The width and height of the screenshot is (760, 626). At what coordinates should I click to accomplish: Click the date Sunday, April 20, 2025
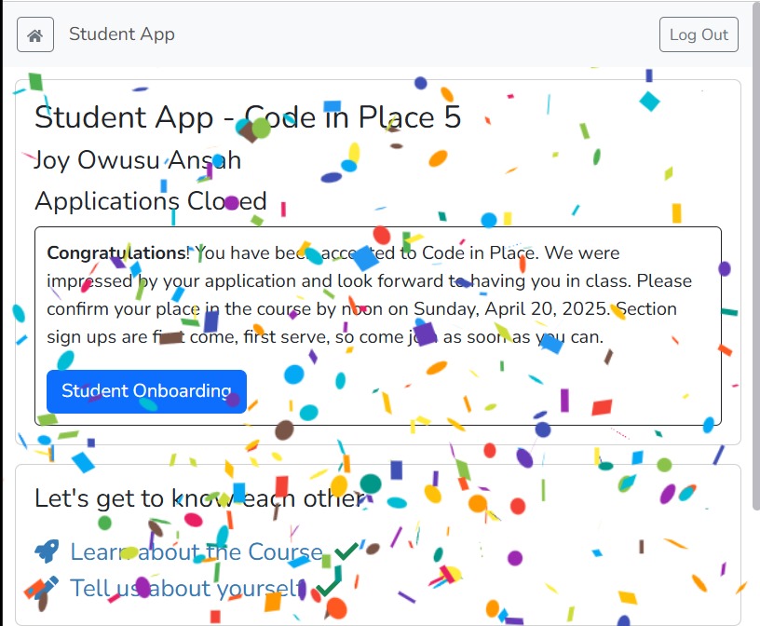pyautogui.click(x=511, y=309)
